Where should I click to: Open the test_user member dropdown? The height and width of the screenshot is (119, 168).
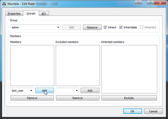click(22, 91)
